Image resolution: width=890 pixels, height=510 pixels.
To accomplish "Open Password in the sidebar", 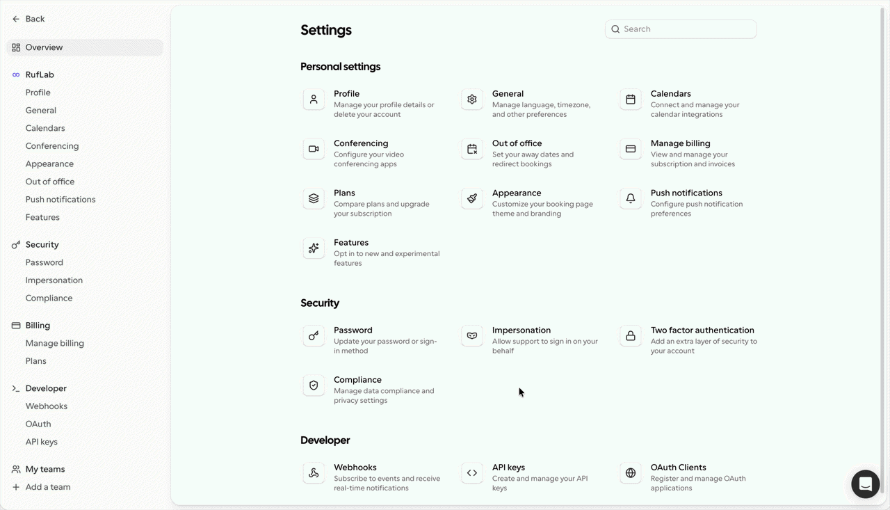I will 44,262.
